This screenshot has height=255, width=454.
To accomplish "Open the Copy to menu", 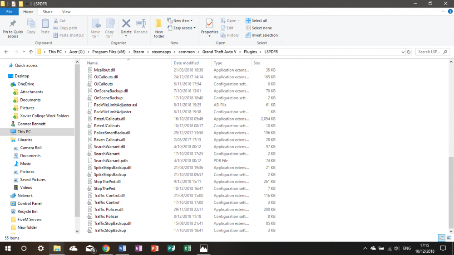I will point(109,28).
